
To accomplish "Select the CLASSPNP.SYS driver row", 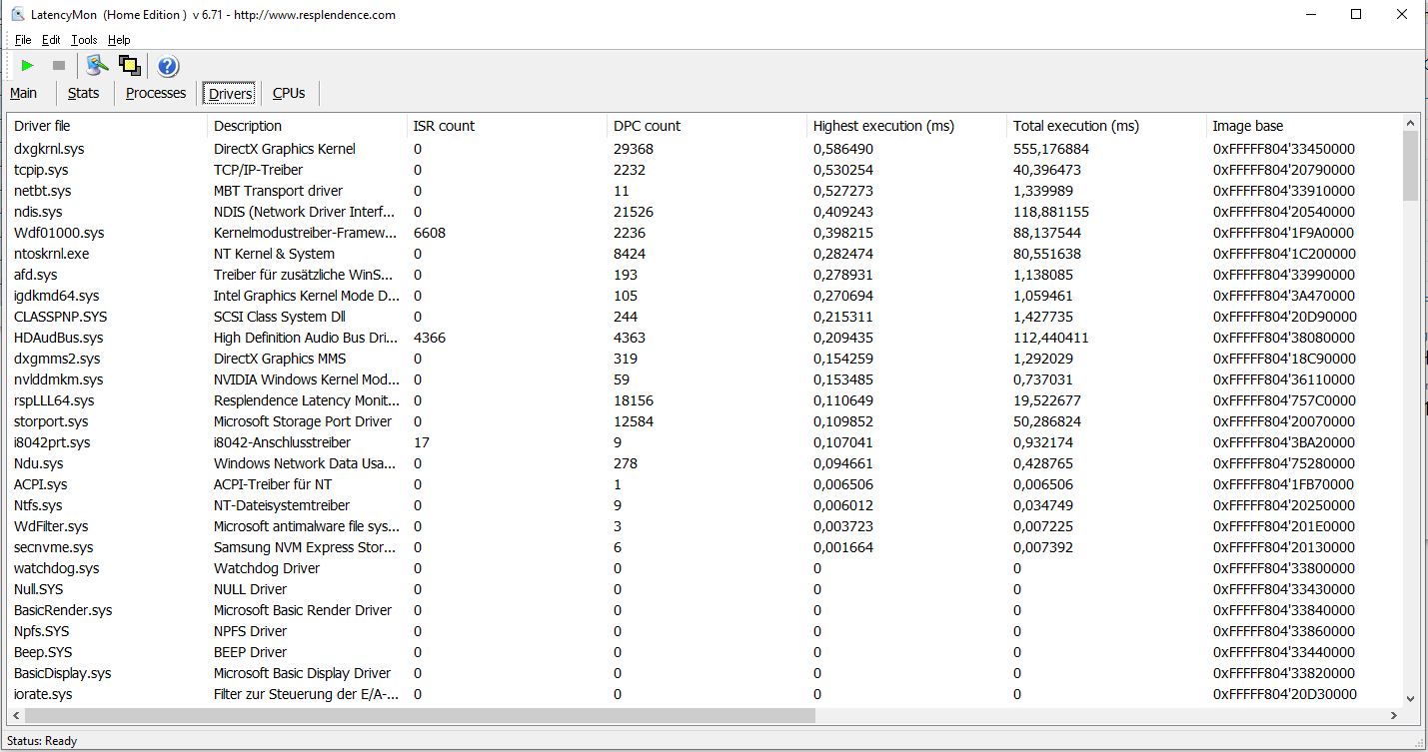I will [x=705, y=317].
